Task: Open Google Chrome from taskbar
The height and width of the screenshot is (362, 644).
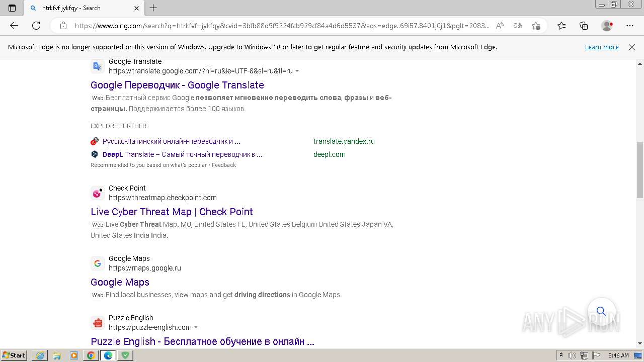Action: click(x=91, y=355)
